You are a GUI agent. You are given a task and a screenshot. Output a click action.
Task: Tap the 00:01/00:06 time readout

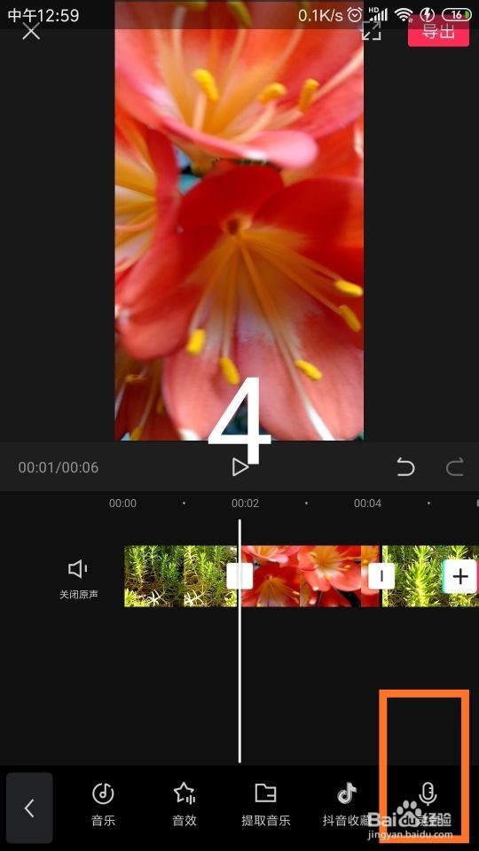point(59,467)
